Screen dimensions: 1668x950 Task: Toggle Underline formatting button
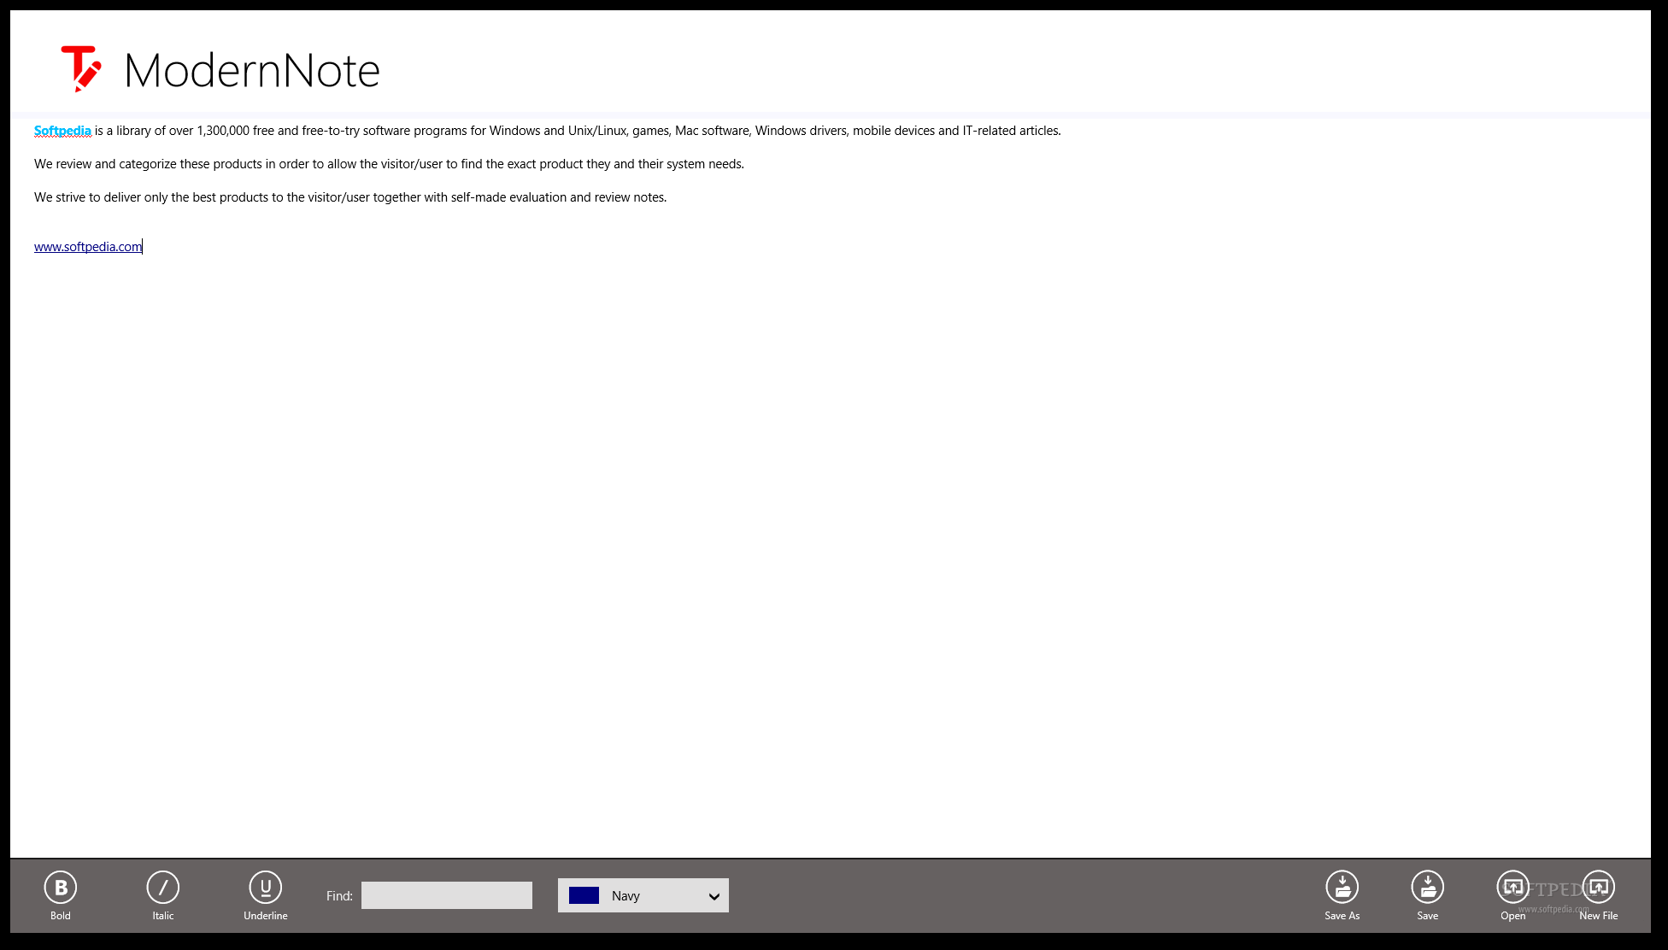[266, 888]
